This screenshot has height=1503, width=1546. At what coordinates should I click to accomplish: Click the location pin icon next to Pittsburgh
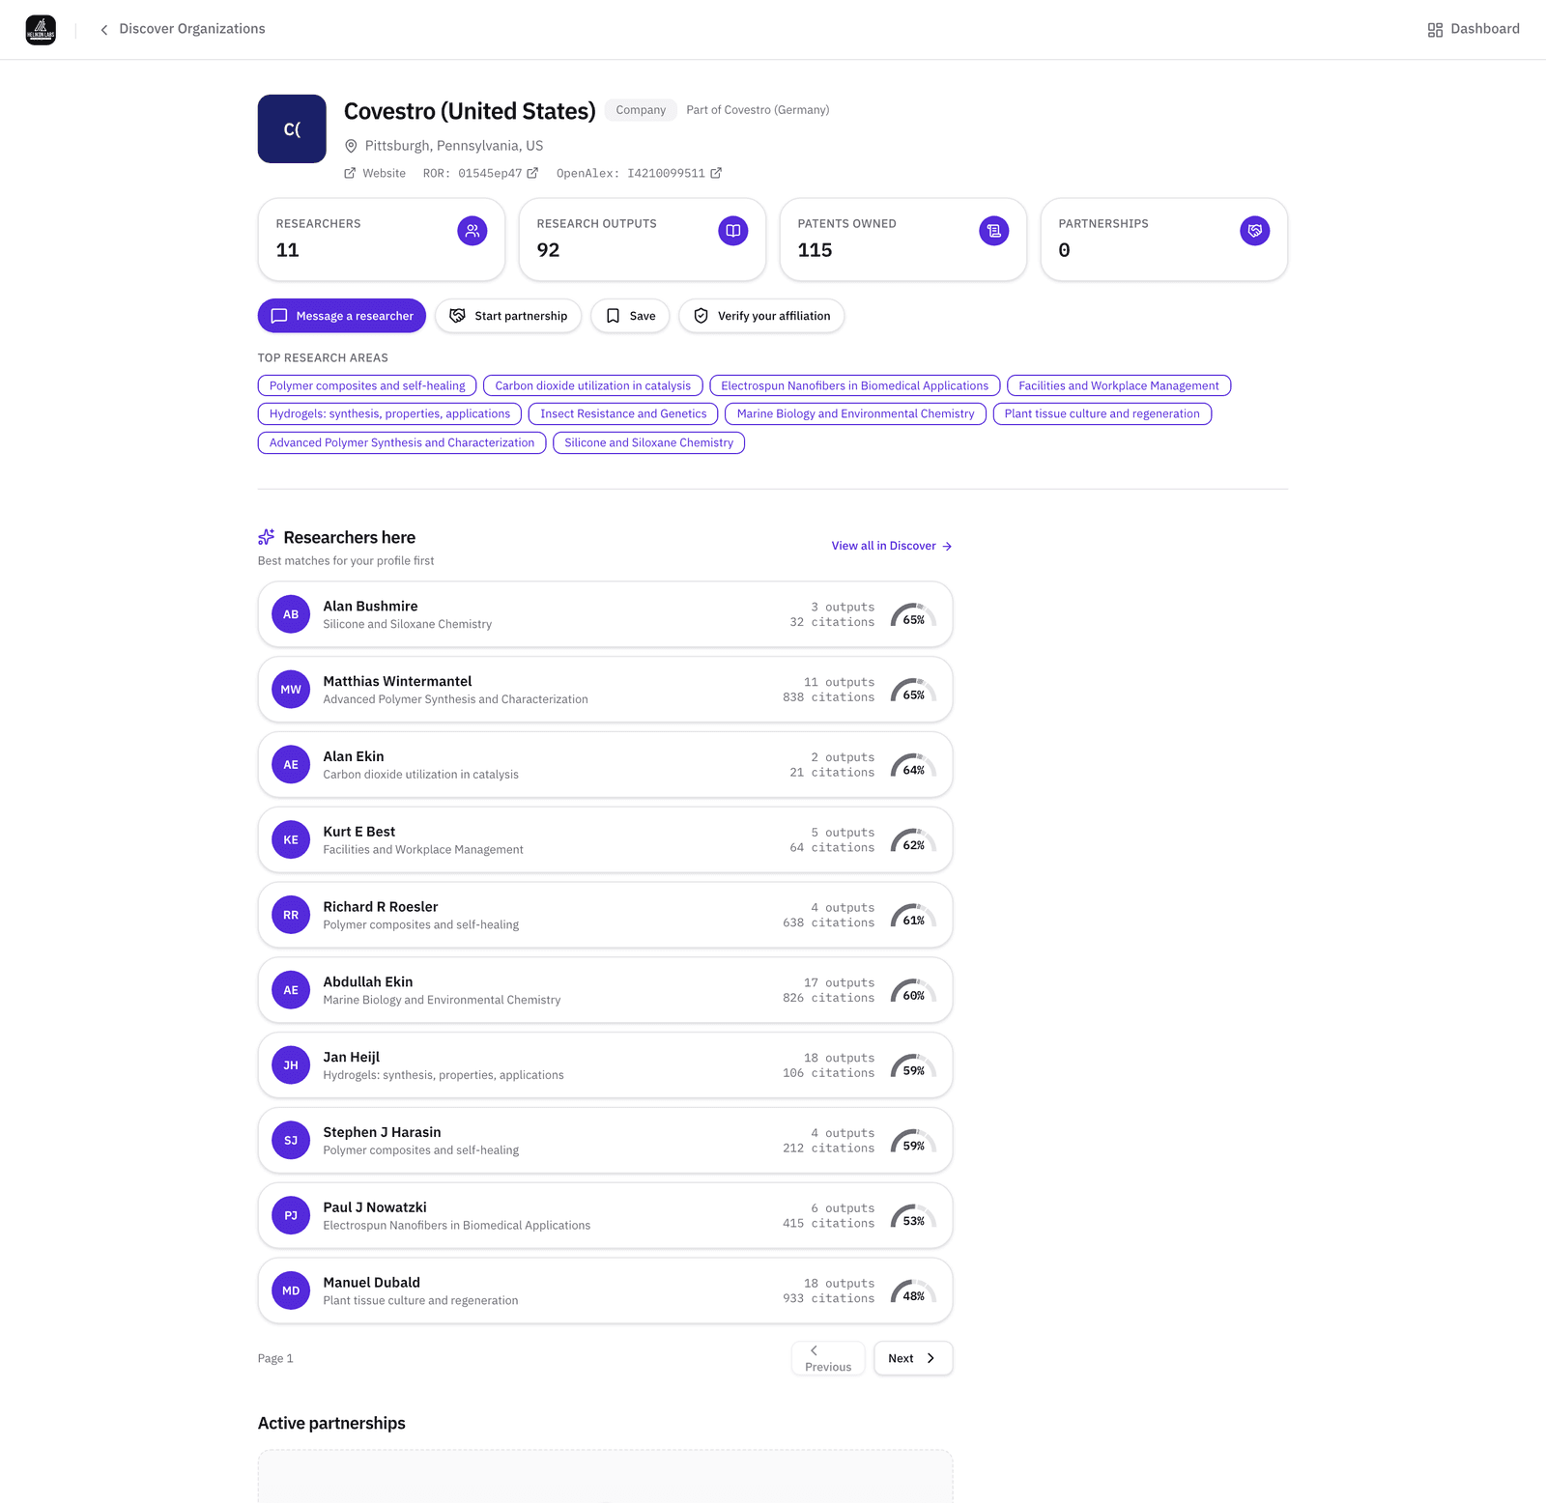[351, 146]
